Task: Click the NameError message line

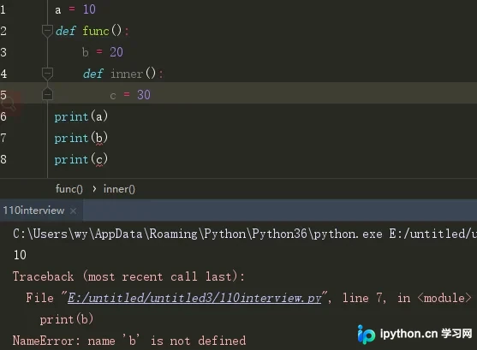Action: 129,341
